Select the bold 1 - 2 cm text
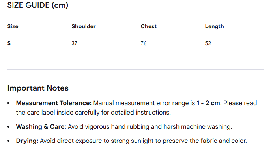This screenshot has width=273, height=146. pos(208,103)
